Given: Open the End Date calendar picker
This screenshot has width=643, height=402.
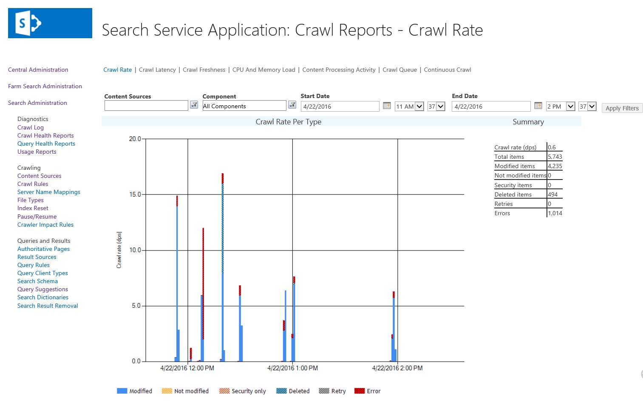Looking at the screenshot, I should pyautogui.click(x=538, y=106).
